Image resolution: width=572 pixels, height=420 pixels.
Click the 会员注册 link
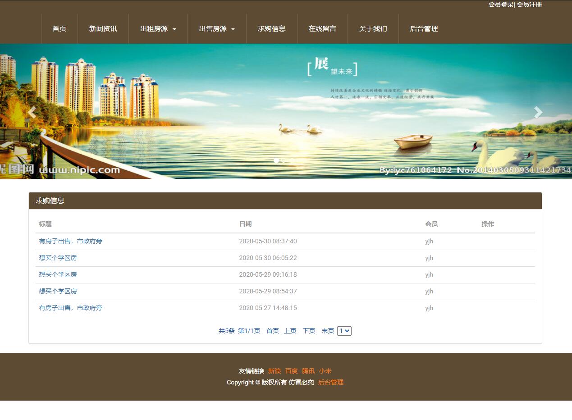pyautogui.click(x=529, y=5)
